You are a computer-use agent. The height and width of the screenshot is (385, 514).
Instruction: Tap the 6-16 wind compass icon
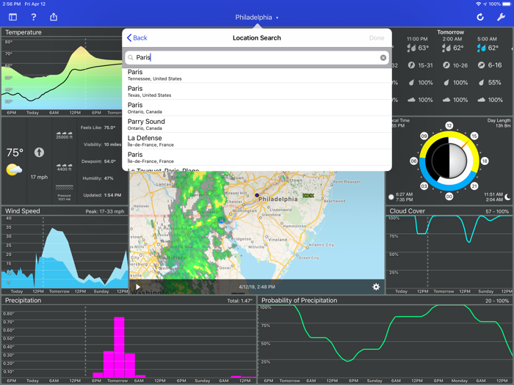[481, 65]
